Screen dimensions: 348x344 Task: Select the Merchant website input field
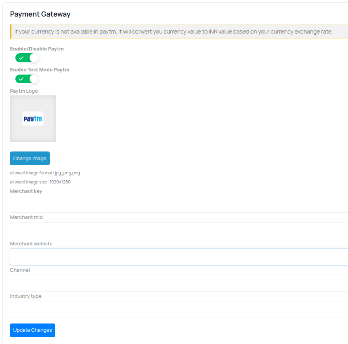click(178, 257)
